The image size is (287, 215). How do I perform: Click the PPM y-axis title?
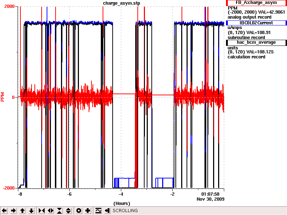point(3,97)
